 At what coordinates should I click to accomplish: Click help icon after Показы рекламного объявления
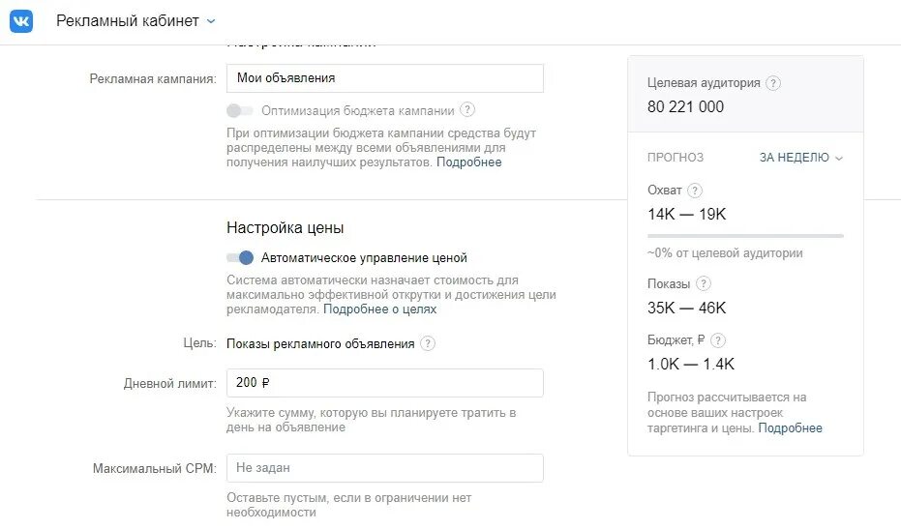coord(428,344)
